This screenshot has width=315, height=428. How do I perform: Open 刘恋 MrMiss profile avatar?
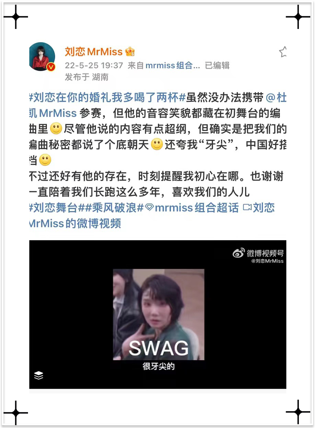42,57
